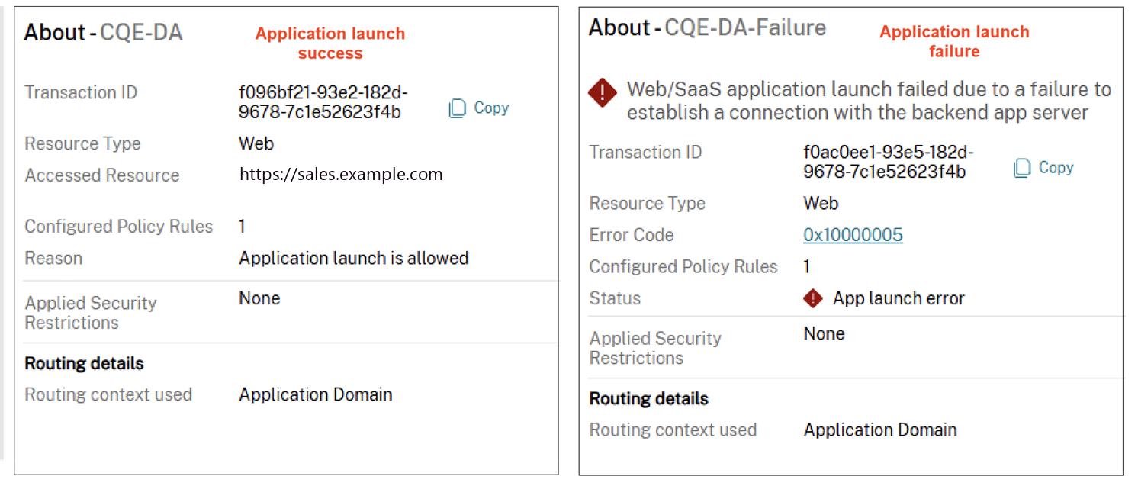This screenshot has height=486, width=1138.
Task: Click 'Application Domain' value in failure panel
Action: coord(880,430)
